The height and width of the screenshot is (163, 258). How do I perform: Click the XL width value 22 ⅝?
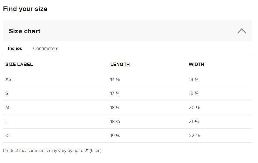[194, 136]
